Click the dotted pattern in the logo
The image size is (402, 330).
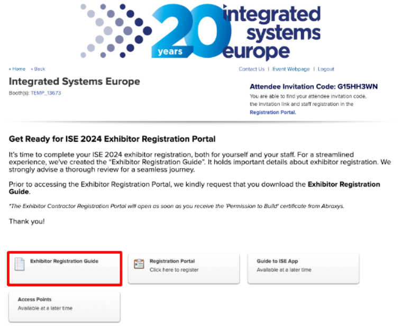coord(114,31)
